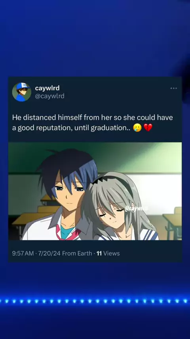The width and height of the screenshot is (190, 339).
Task: View the 11 Views count
Action: pos(108,253)
